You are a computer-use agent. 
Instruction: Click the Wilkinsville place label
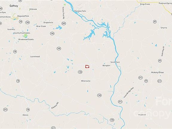(86, 81)
